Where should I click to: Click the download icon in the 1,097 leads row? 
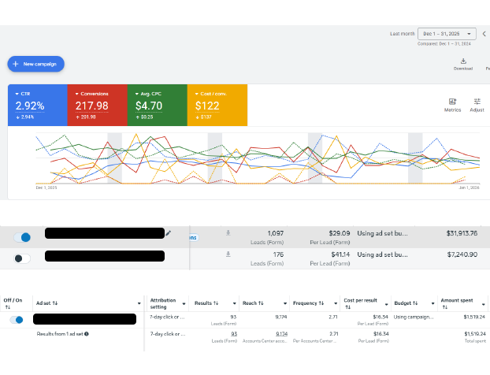tap(228, 233)
